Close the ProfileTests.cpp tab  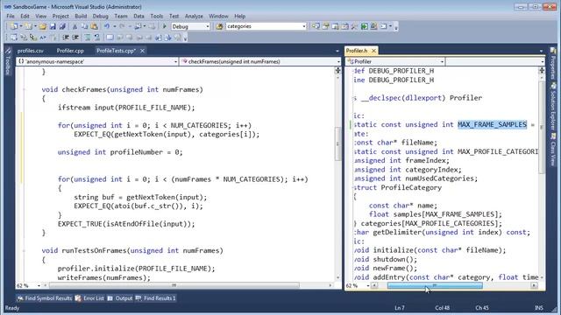[142, 51]
